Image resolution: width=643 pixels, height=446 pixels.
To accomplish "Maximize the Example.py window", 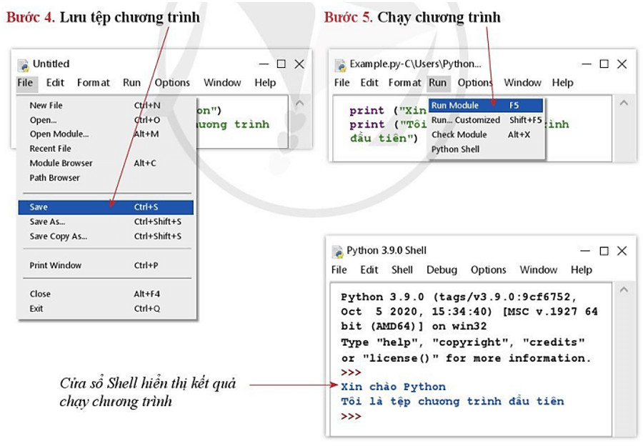I will tap(604, 64).
